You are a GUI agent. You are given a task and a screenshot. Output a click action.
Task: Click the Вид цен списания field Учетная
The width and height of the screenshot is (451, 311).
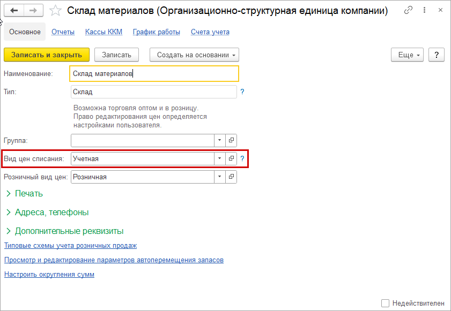(143, 158)
